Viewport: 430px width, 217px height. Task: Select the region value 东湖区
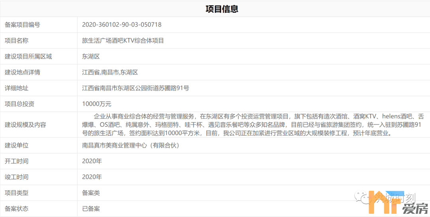coord(91,56)
